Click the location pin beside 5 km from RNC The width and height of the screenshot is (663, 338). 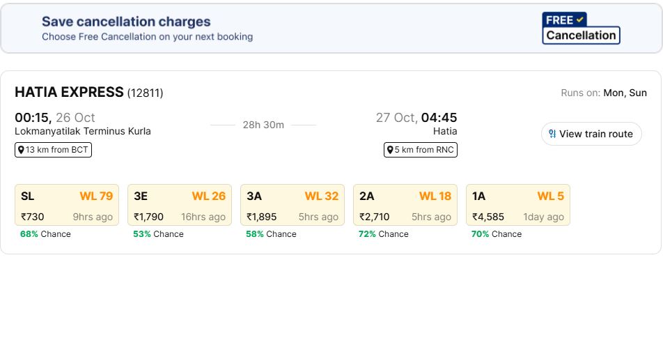[390, 150]
